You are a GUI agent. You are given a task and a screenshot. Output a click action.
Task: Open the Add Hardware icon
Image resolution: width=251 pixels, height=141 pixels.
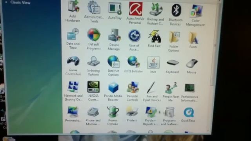pyautogui.click(x=73, y=6)
